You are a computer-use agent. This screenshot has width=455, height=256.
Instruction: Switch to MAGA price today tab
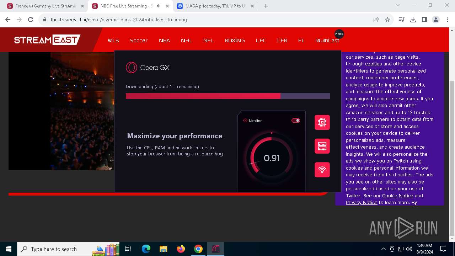tap(215, 6)
